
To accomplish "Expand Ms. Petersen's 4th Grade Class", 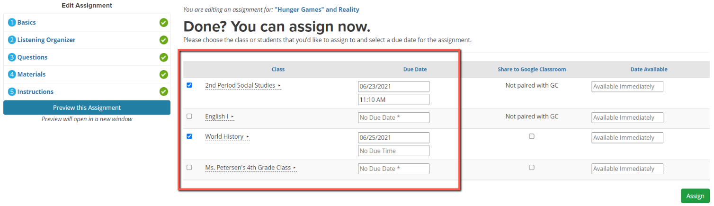I will (x=295, y=168).
